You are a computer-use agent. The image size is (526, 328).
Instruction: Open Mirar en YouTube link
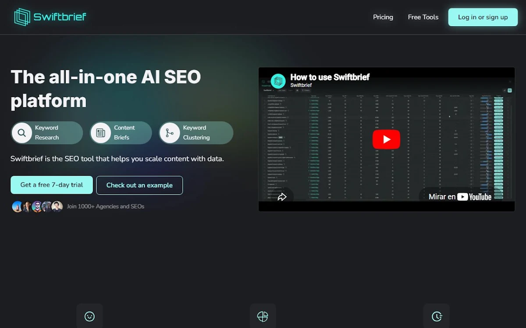[460, 197]
